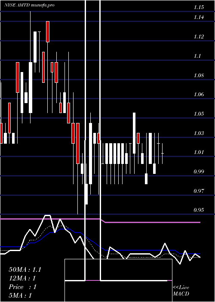The width and height of the screenshot is (215, 302).
Task: Click the 1.08 price axis label
Action: coord(199,75)
